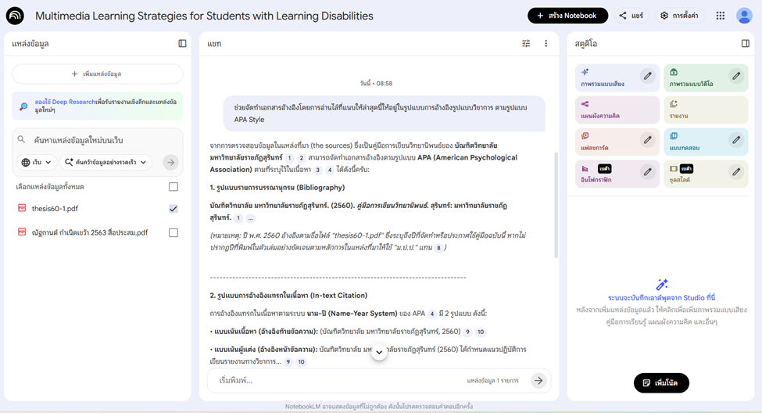Image resolution: width=762 pixels, height=413 pixels.
Task: Click the NotebookLM logo icon
Action: coord(15,16)
